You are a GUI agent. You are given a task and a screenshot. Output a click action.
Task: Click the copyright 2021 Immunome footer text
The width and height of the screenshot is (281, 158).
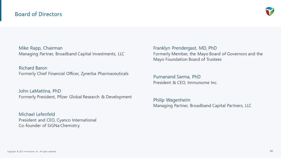click(32, 151)
